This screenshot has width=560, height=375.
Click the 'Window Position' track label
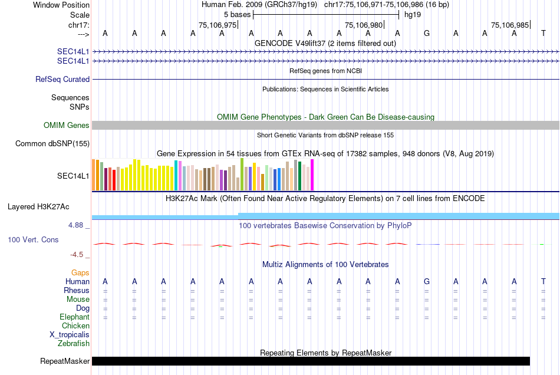pos(61,5)
